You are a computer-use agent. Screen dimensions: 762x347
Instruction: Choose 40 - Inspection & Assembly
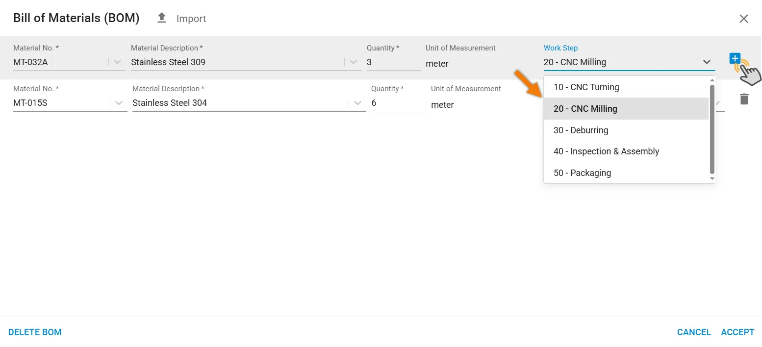[x=626, y=151]
